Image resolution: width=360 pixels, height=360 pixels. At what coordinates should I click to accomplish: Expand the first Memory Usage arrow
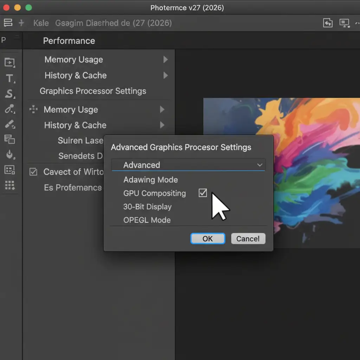[x=165, y=60]
